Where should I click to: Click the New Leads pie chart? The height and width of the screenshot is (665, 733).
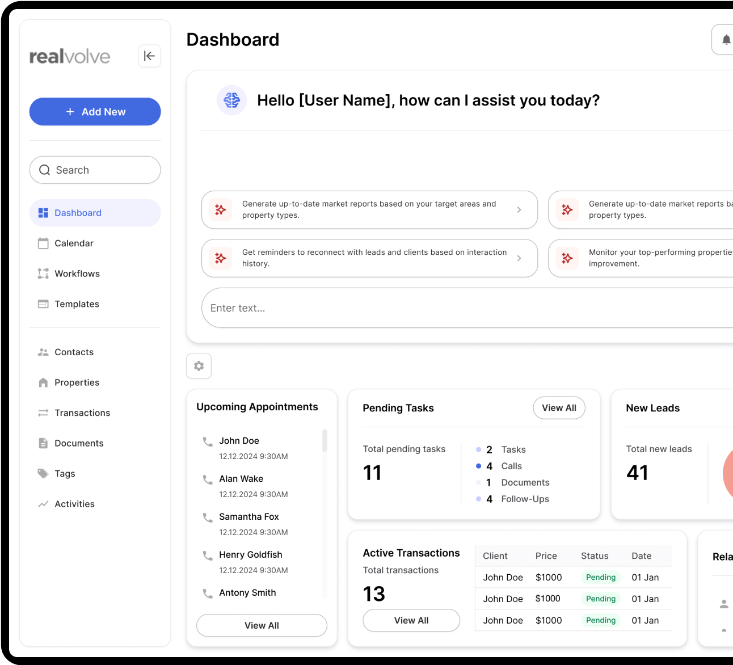coord(728,473)
